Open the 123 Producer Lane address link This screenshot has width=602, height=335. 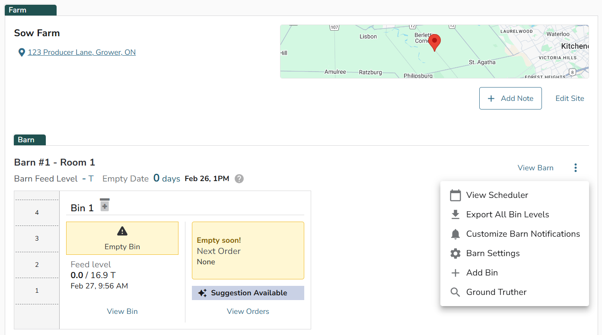tap(82, 53)
